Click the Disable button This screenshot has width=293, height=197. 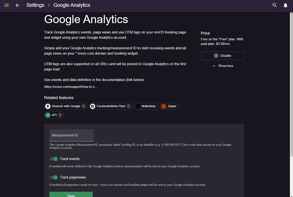[x=222, y=56]
